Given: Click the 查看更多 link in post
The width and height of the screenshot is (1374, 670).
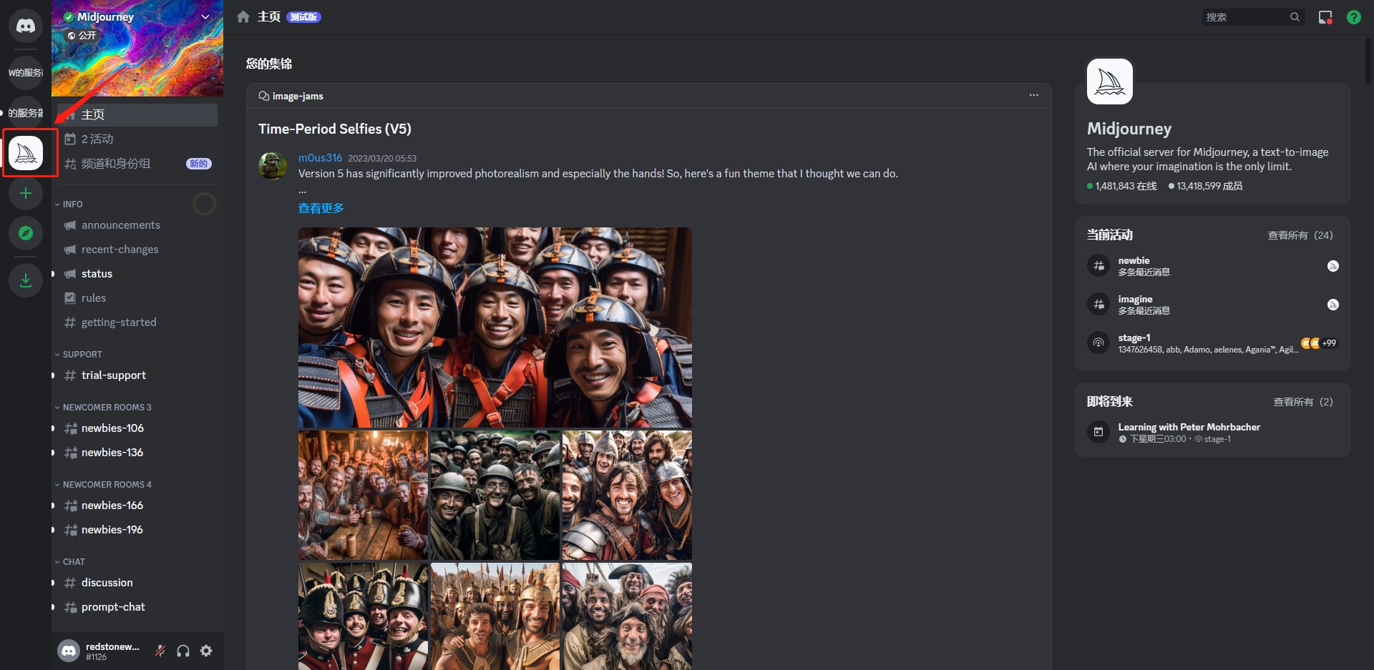Looking at the screenshot, I should 321,208.
